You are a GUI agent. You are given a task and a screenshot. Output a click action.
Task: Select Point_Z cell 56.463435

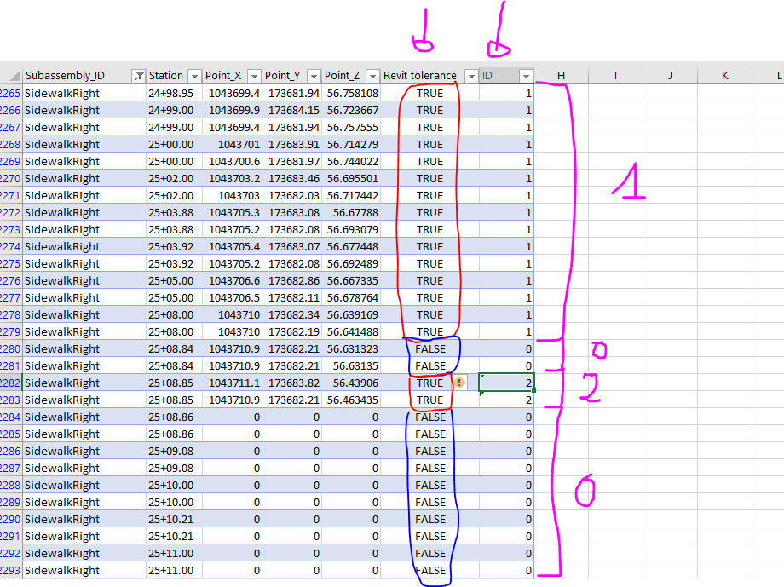(350, 400)
